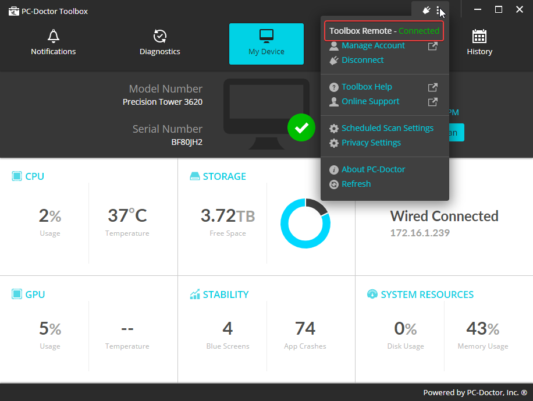Viewport: 533px width, 401px height.
Task: Click the Online Support person icon
Action: click(x=334, y=102)
